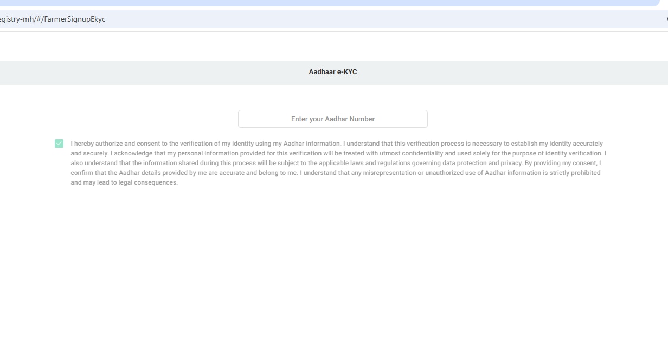Image resolution: width=668 pixels, height=339 pixels.
Task: Select the browser address bar URL
Action: [x=53, y=19]
